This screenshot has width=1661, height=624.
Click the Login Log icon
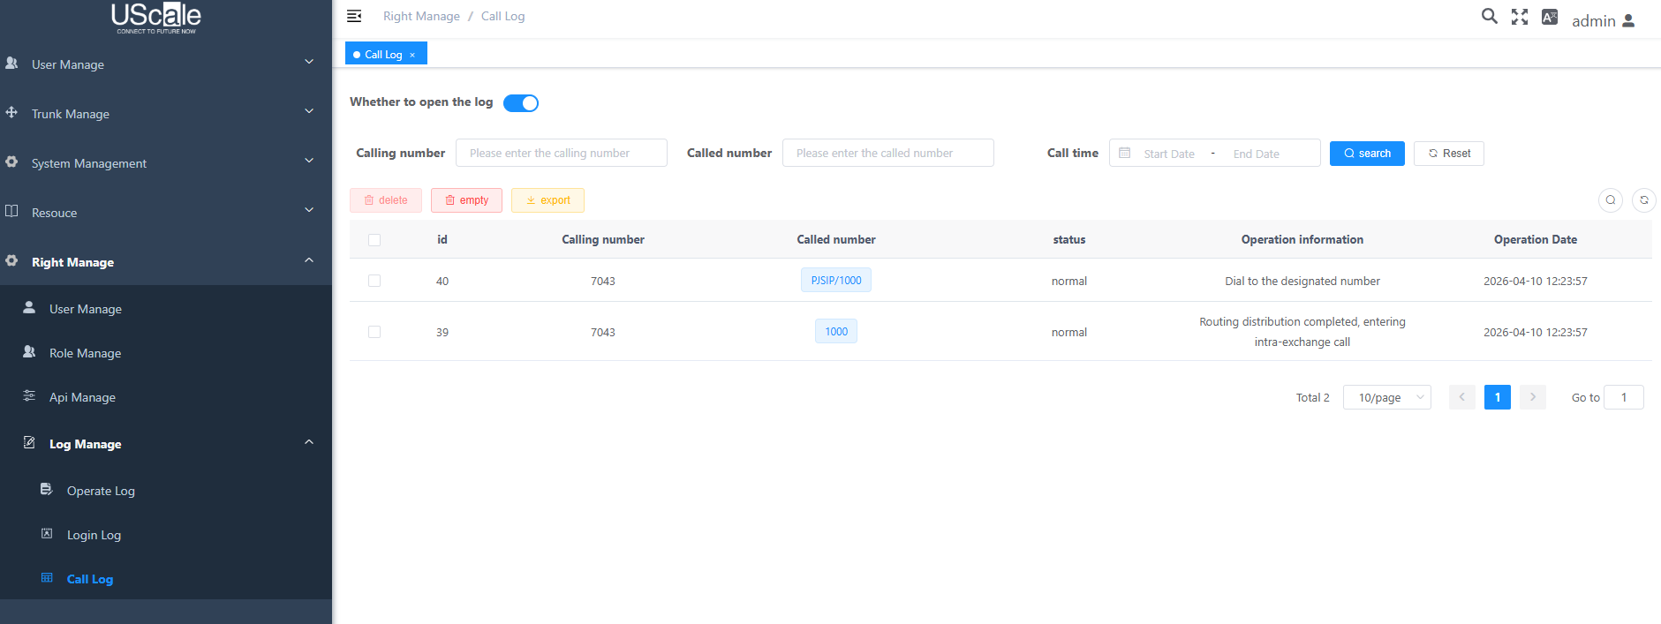(x=47, y=533)
